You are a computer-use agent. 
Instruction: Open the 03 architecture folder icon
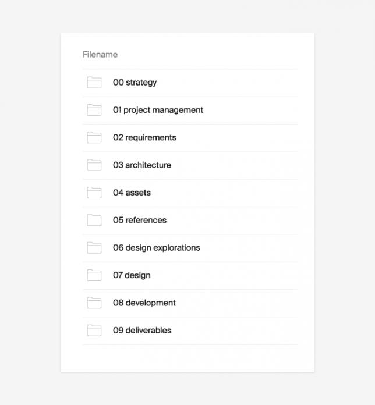click(94, 165)
